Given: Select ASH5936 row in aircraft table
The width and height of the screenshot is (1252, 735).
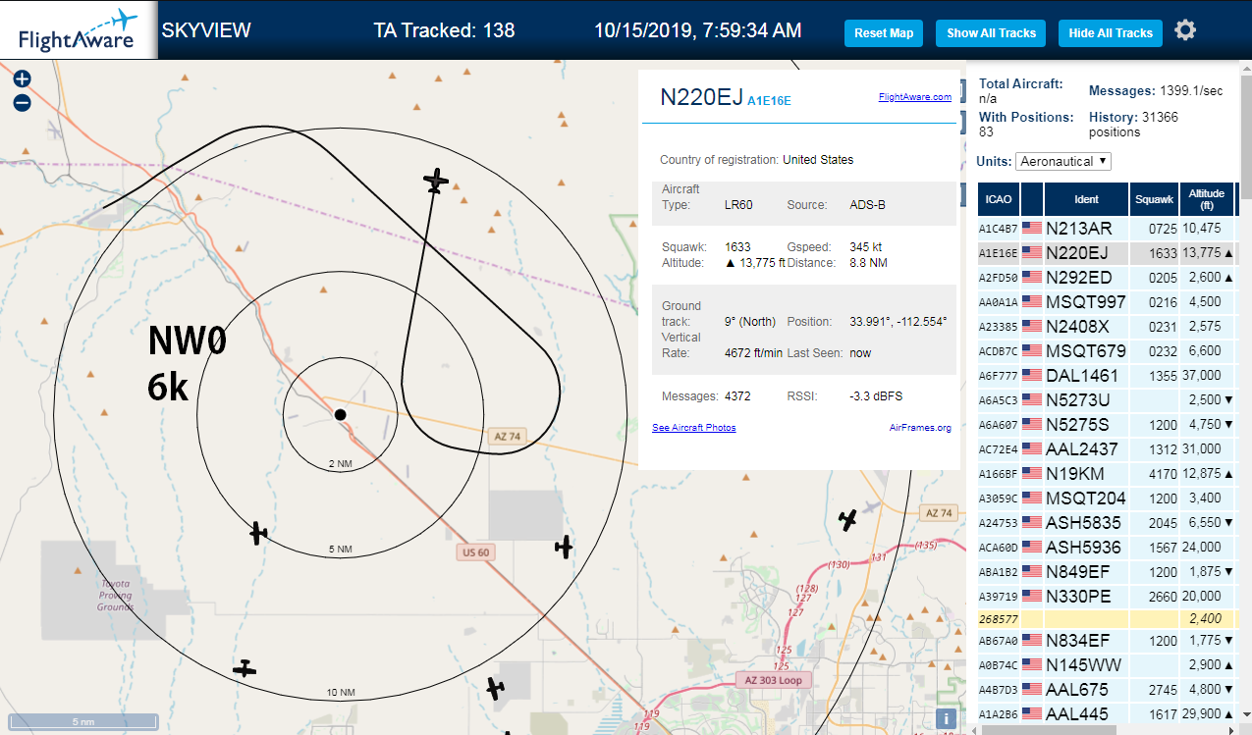Looking at the screenshot, I should tap(1106, 547).
